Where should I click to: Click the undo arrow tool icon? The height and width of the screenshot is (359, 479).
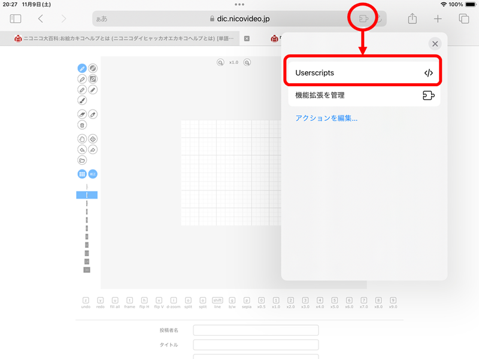82,150
